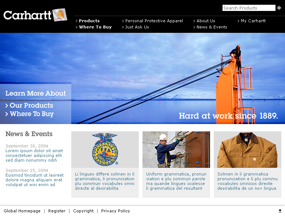Open the Where To Buy navigation item

(95, 27)
